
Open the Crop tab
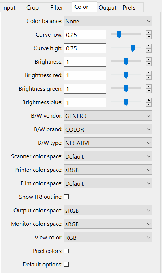(36, 7)
